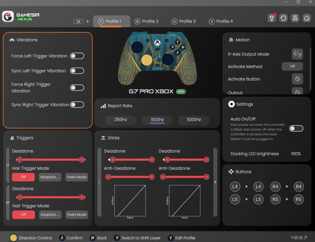Screen dimensions: 315x242
Task: Choose Fixed Mode for LT hair trigger
Action: tap(77, 177)
